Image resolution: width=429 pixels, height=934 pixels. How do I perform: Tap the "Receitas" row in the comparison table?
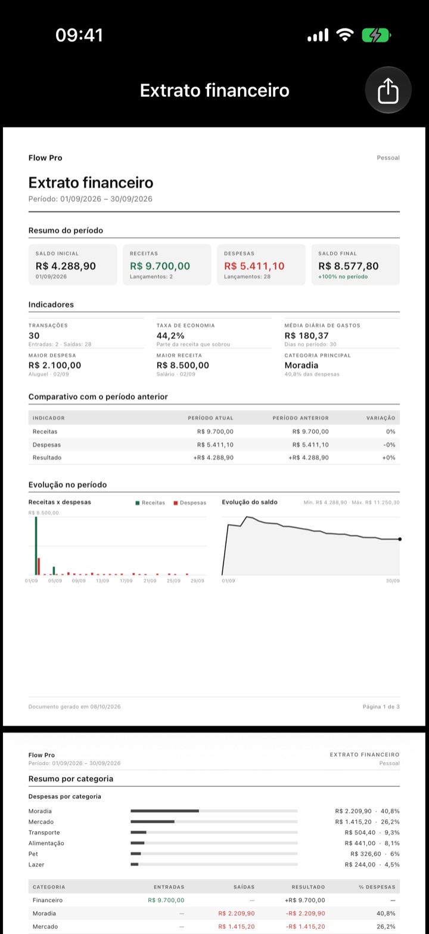(214, 431)
